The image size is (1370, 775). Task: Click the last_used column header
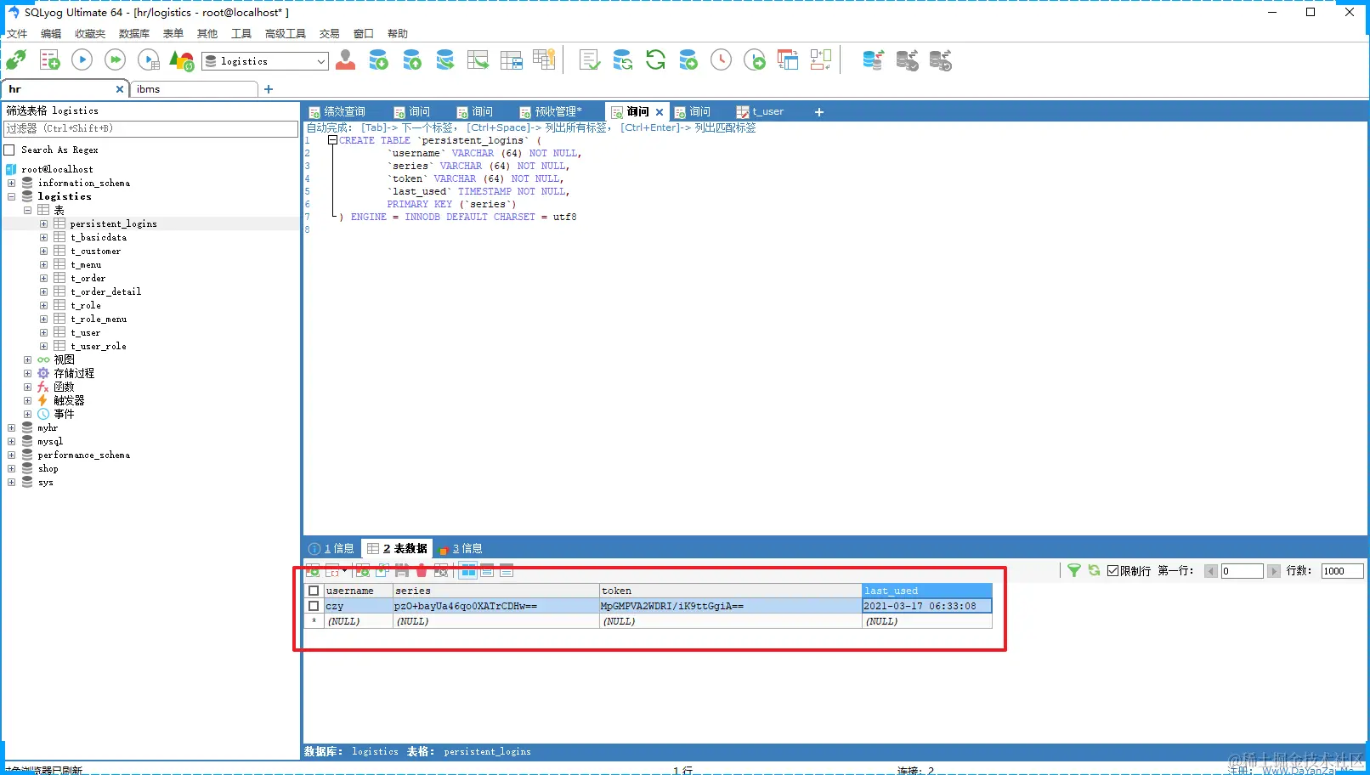click(926, 591)
